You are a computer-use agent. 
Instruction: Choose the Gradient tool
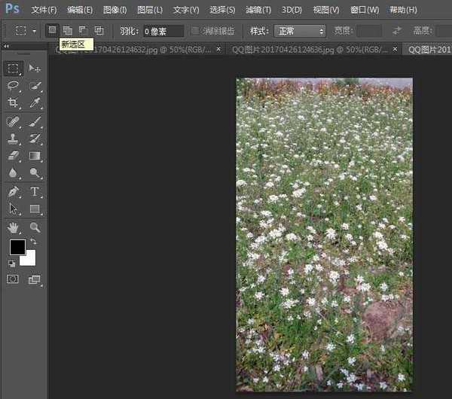click(35, 156)
